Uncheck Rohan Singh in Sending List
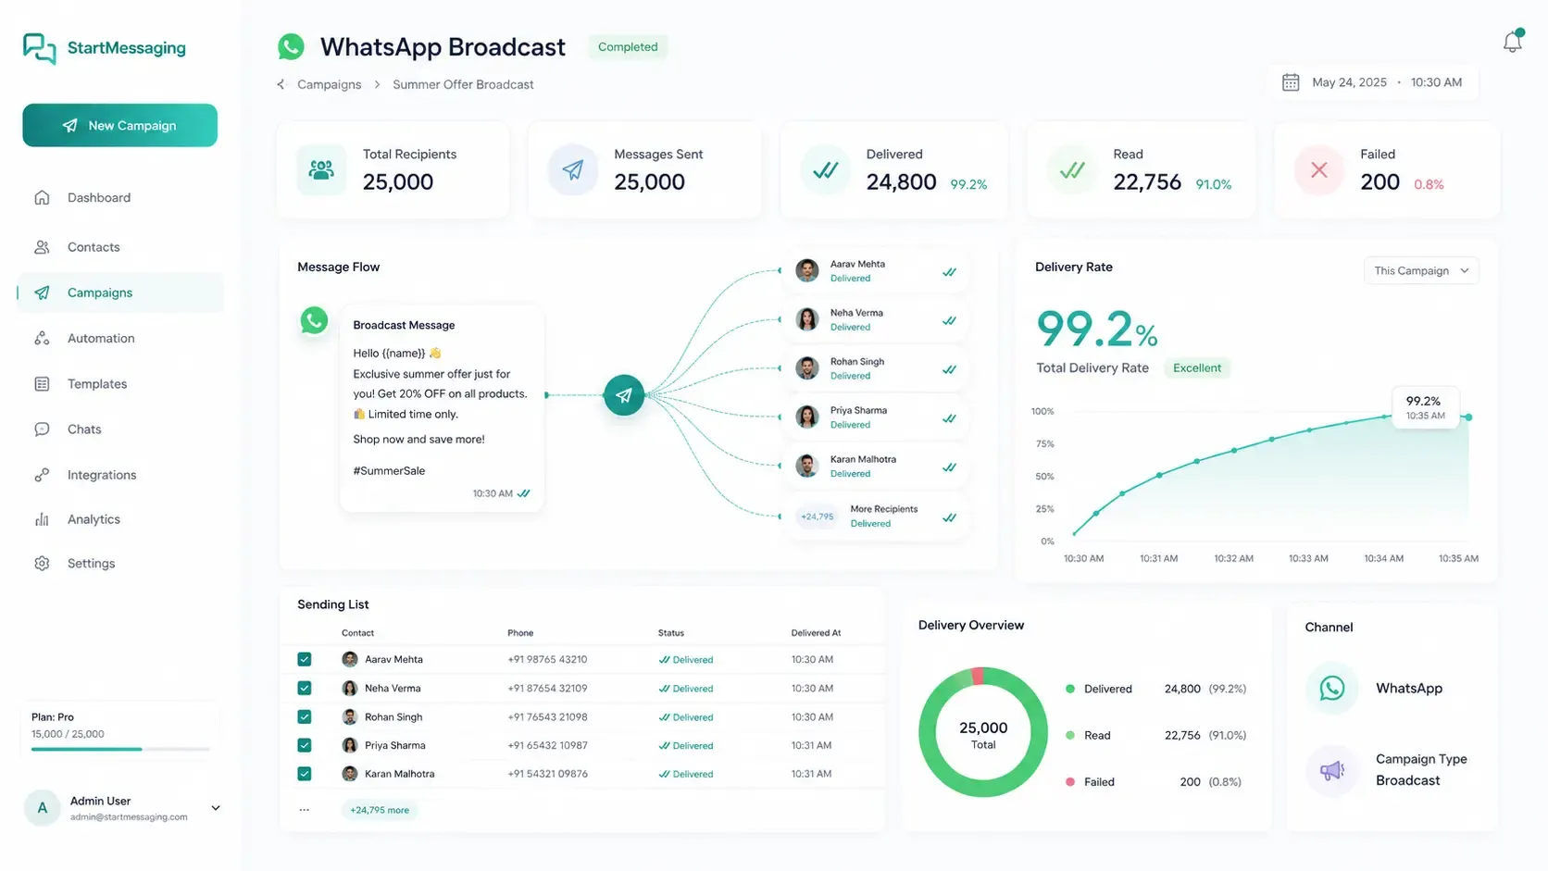1548x871 pixels. [x=304, y=716]
